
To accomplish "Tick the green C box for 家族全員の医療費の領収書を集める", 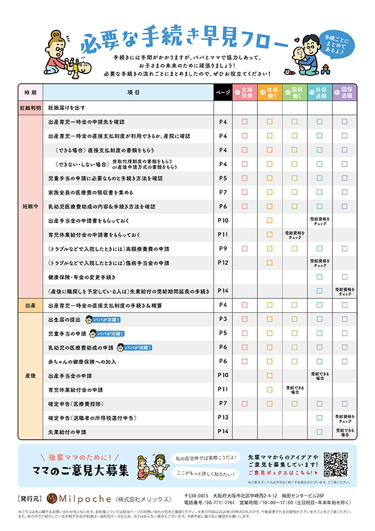I will (294, 192).
